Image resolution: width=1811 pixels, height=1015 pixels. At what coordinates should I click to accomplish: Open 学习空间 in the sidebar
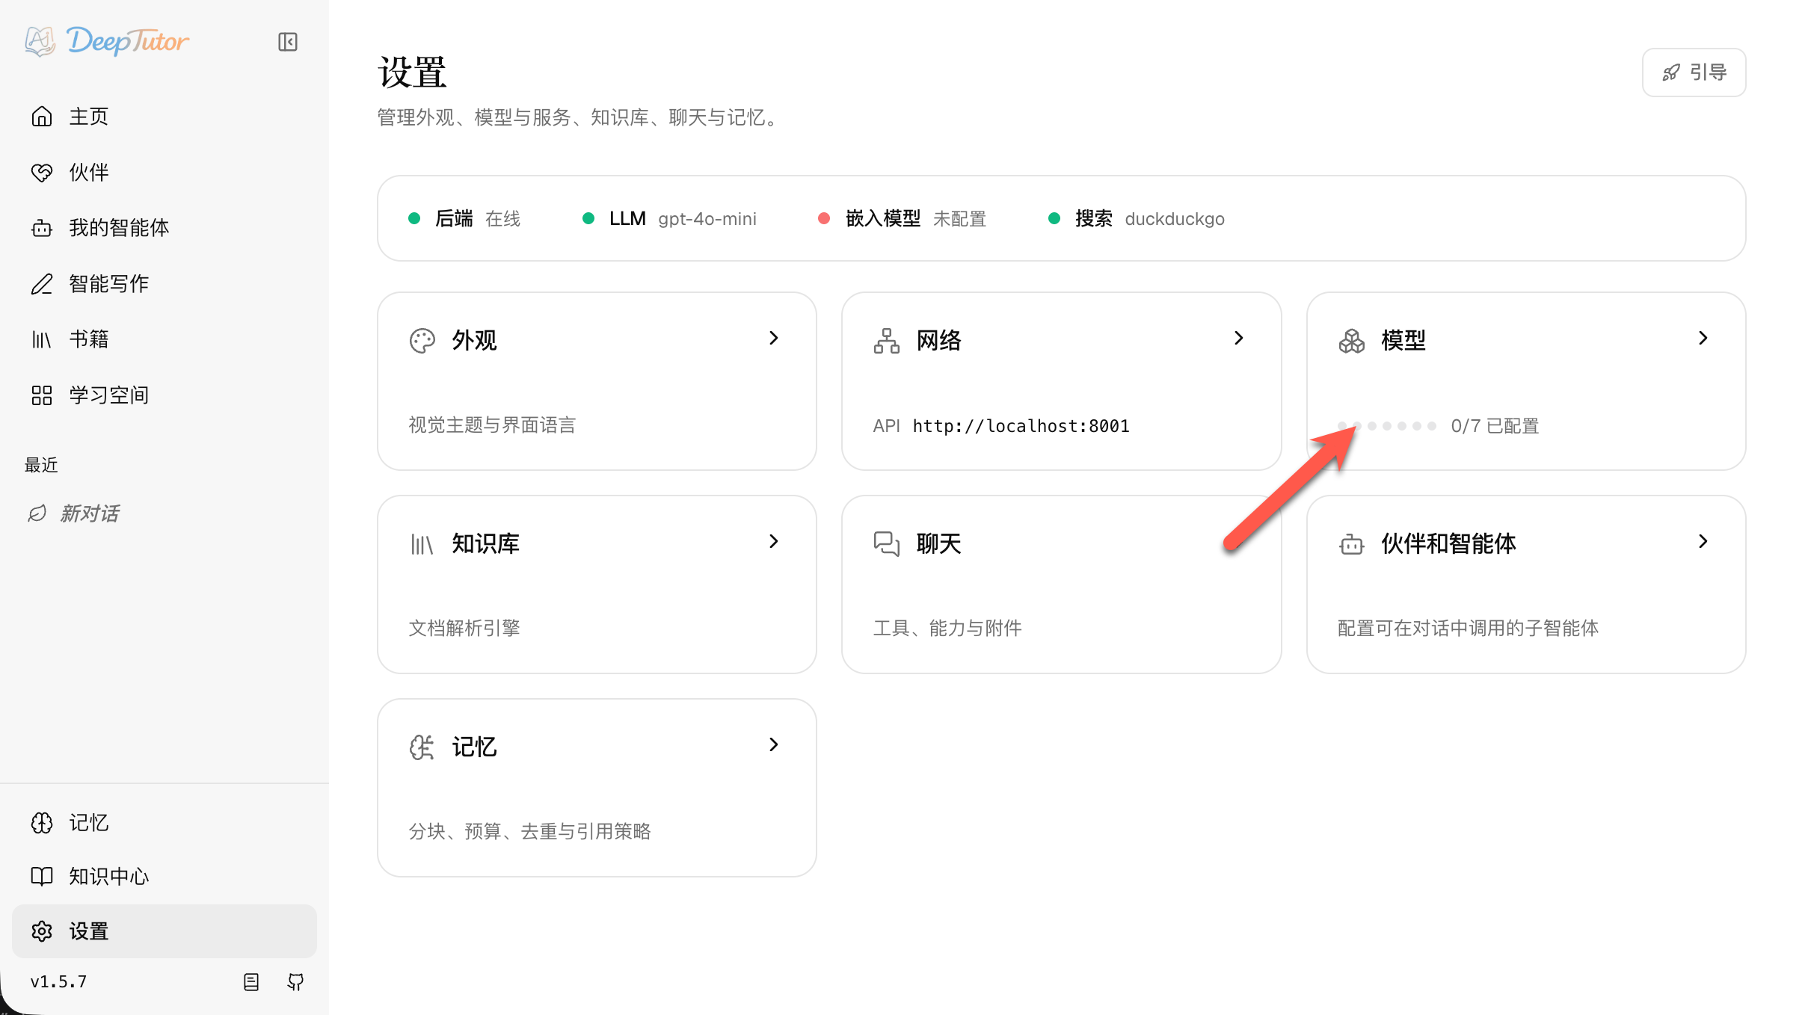(x=165, y=395)
